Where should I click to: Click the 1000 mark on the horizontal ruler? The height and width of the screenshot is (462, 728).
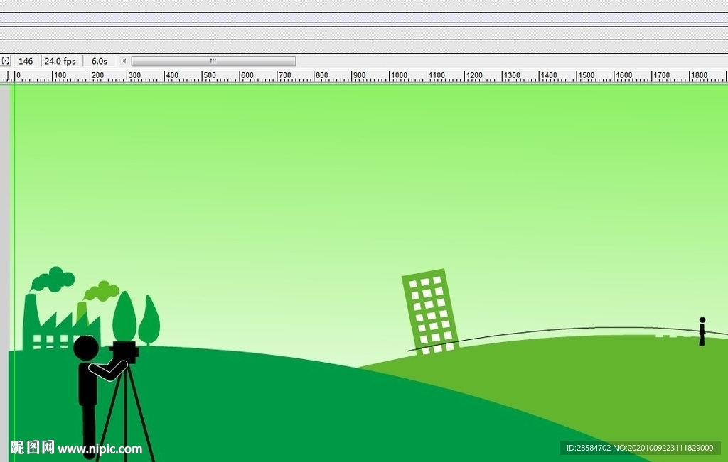(x=398, y=75)
